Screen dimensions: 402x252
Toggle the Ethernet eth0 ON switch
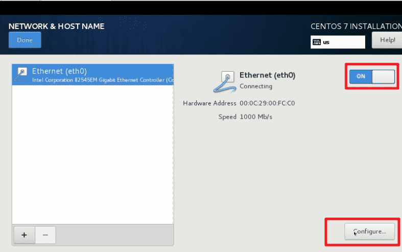click(x=372, y=76)
